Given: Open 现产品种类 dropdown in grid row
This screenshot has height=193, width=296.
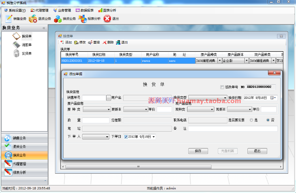Looking at the screenshot, I should (x=274, y=61).
